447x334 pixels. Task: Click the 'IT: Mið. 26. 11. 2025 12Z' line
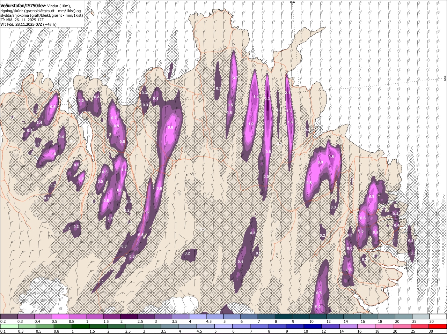click(x=22, y=20)
